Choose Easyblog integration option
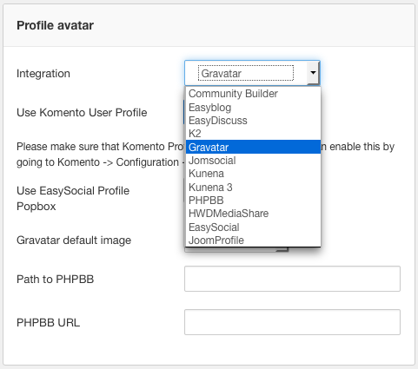This screenshot has width=418, height=369. pyautogui.click(x=253, y=107)
